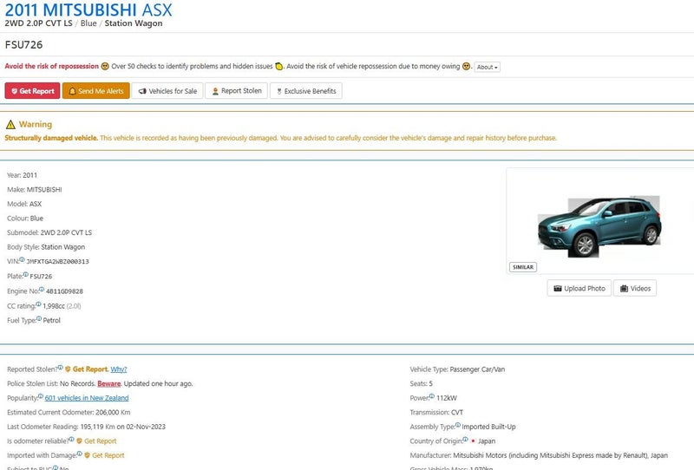
Task: Open the Videos button
Action: coord(635,288)
